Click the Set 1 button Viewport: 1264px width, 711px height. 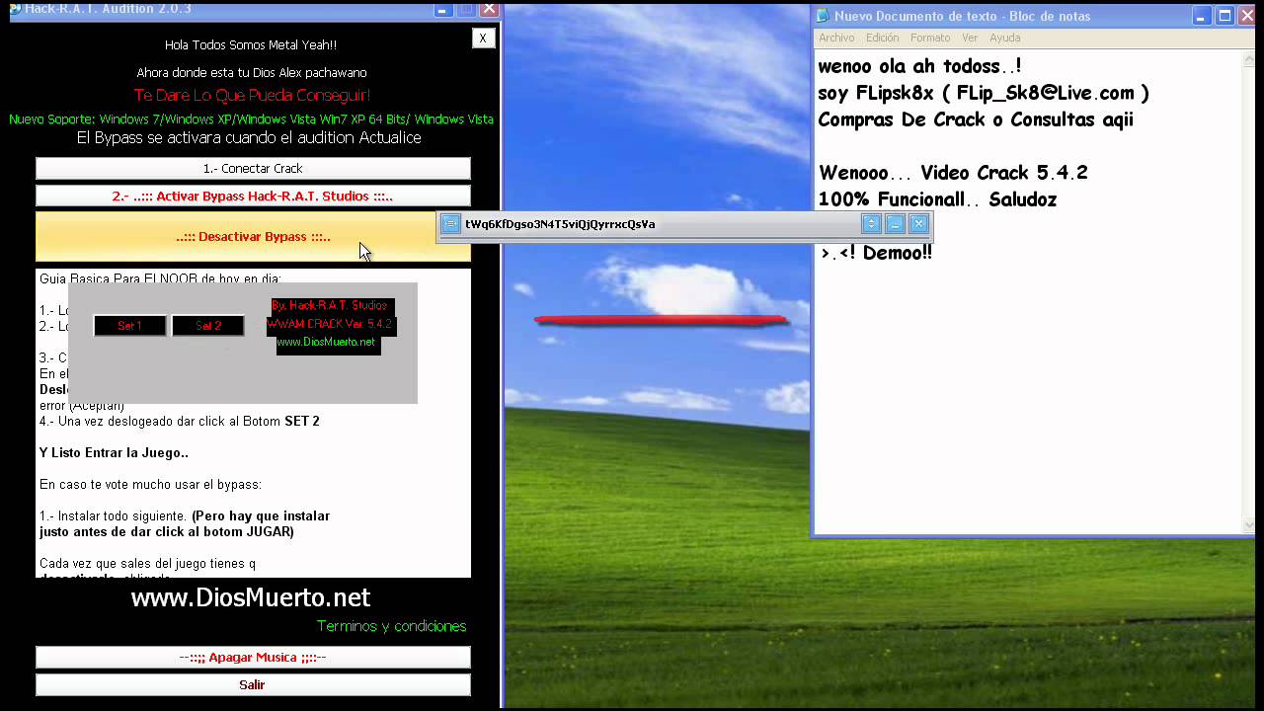coord(129,326)
